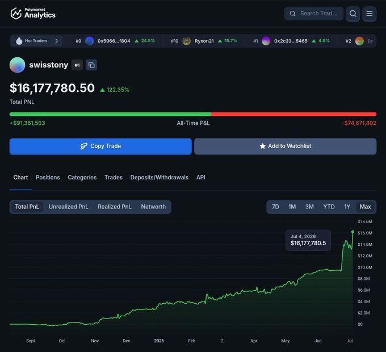Open the hamburger menu
This screenshot has height=352, width=386.
tap(370, 14)
